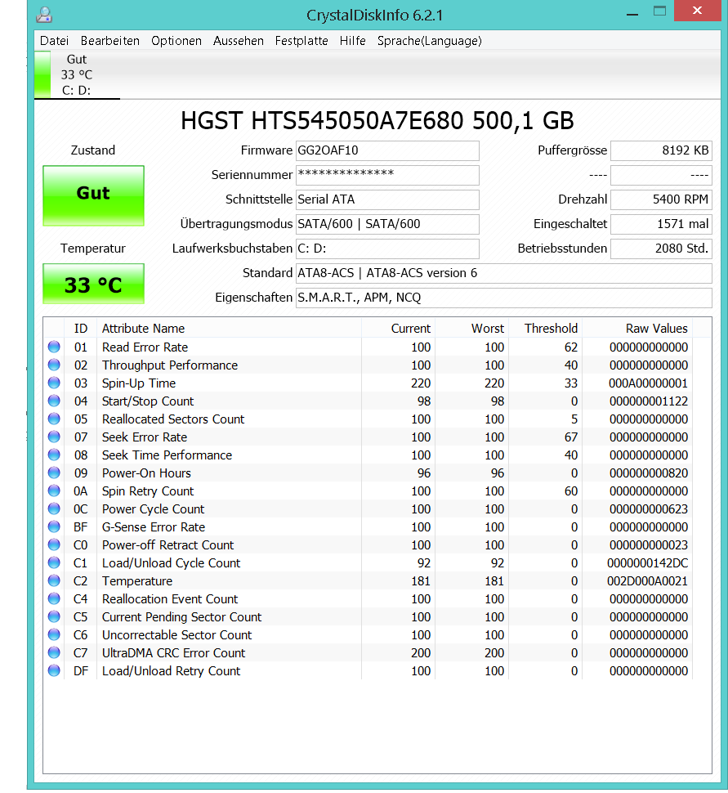Screen dimensions: 728x793
Task: Click status dot for Power-off Retract Count
Action: (x=54, y=544)
